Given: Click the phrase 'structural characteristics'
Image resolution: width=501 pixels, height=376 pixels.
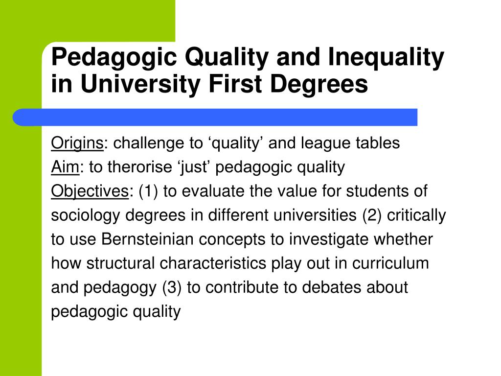Looking at the screenshot, I should [176, 263].
